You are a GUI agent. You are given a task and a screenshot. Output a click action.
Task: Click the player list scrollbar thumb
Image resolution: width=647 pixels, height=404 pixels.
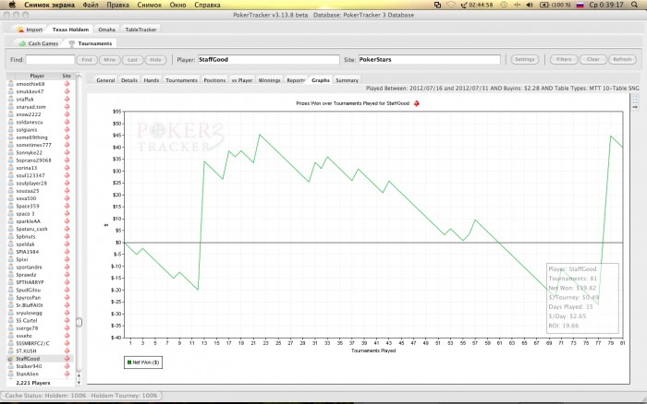79,322
